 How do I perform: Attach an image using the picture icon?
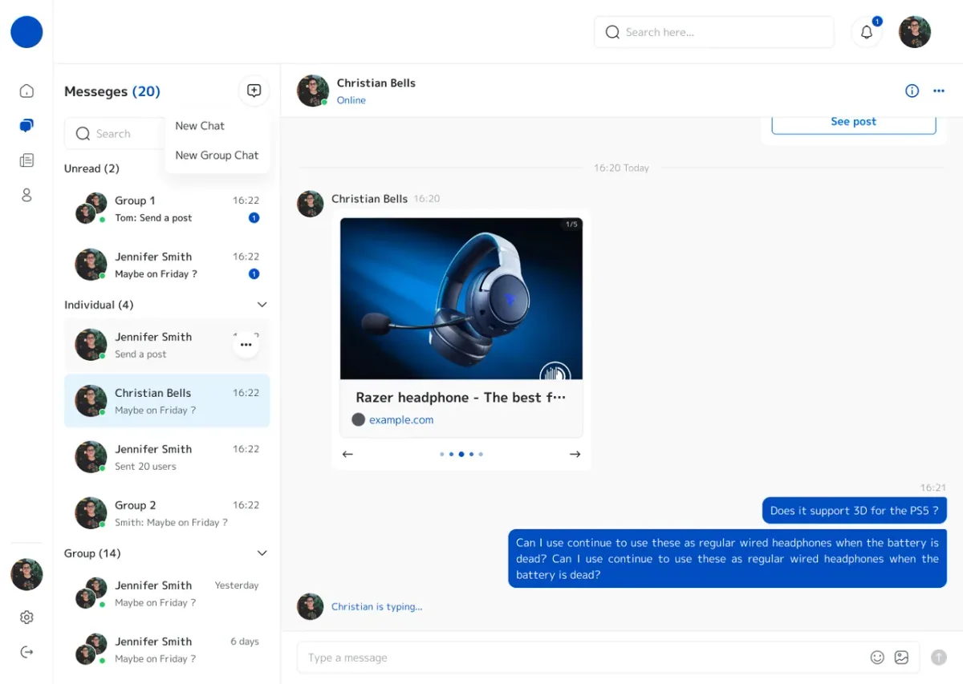pos(901,658)
